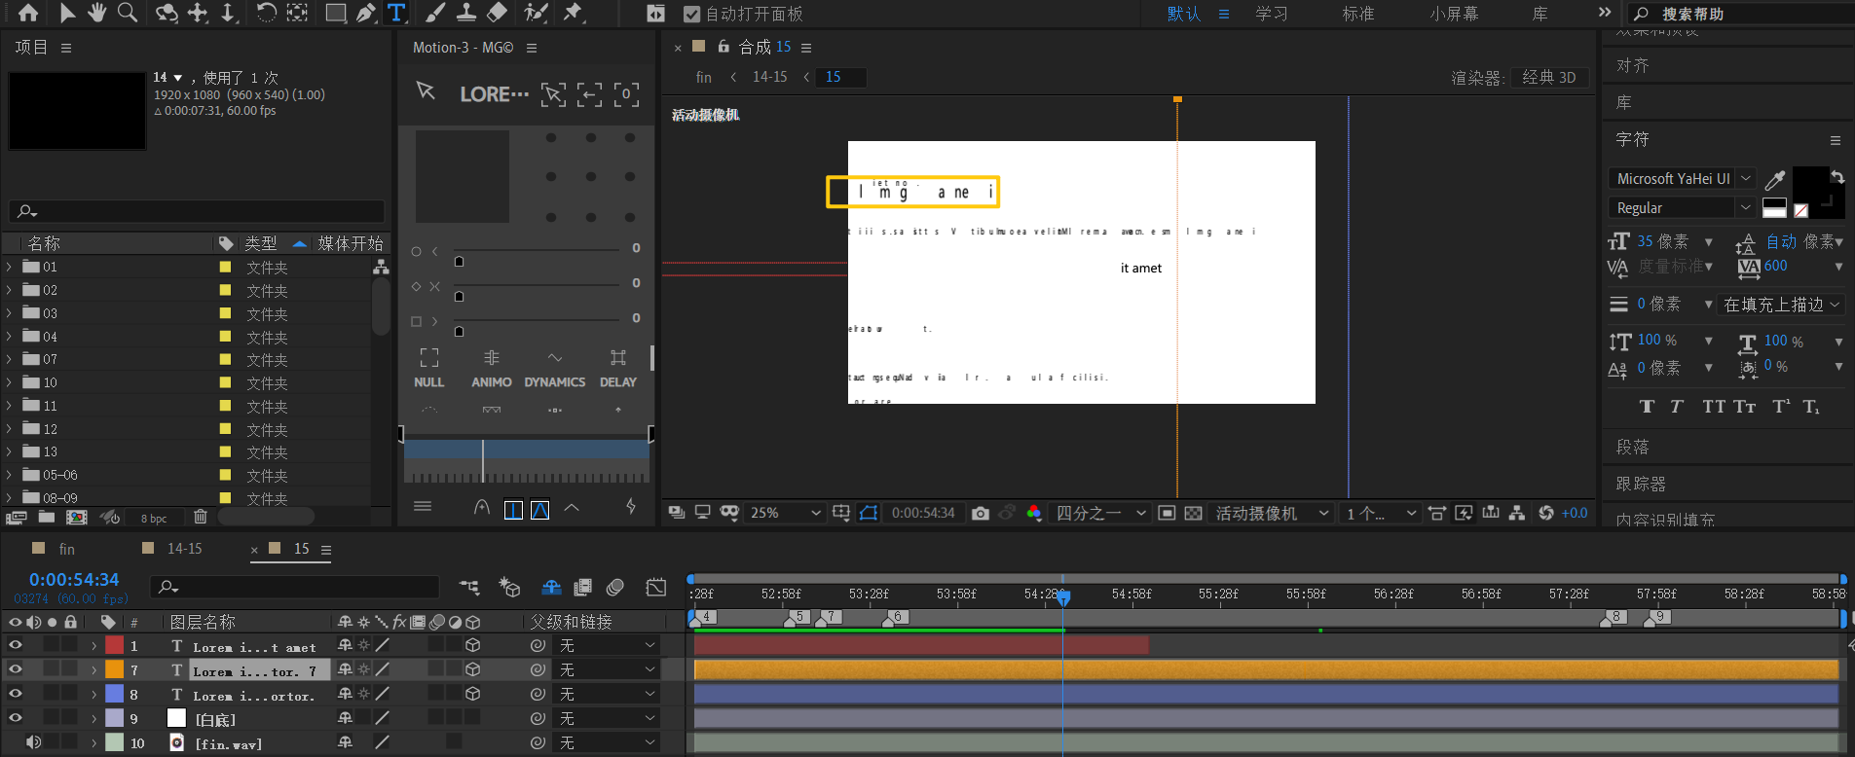
Task: Toggle 3D layer cube for layer 8
Action: [x=472, y=694]
